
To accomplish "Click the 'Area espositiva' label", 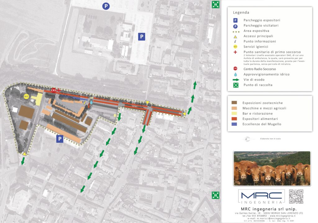I will (256, 31).
